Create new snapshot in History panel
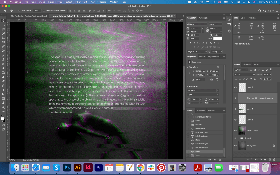 pyautogui.click(x=215, y=159)
